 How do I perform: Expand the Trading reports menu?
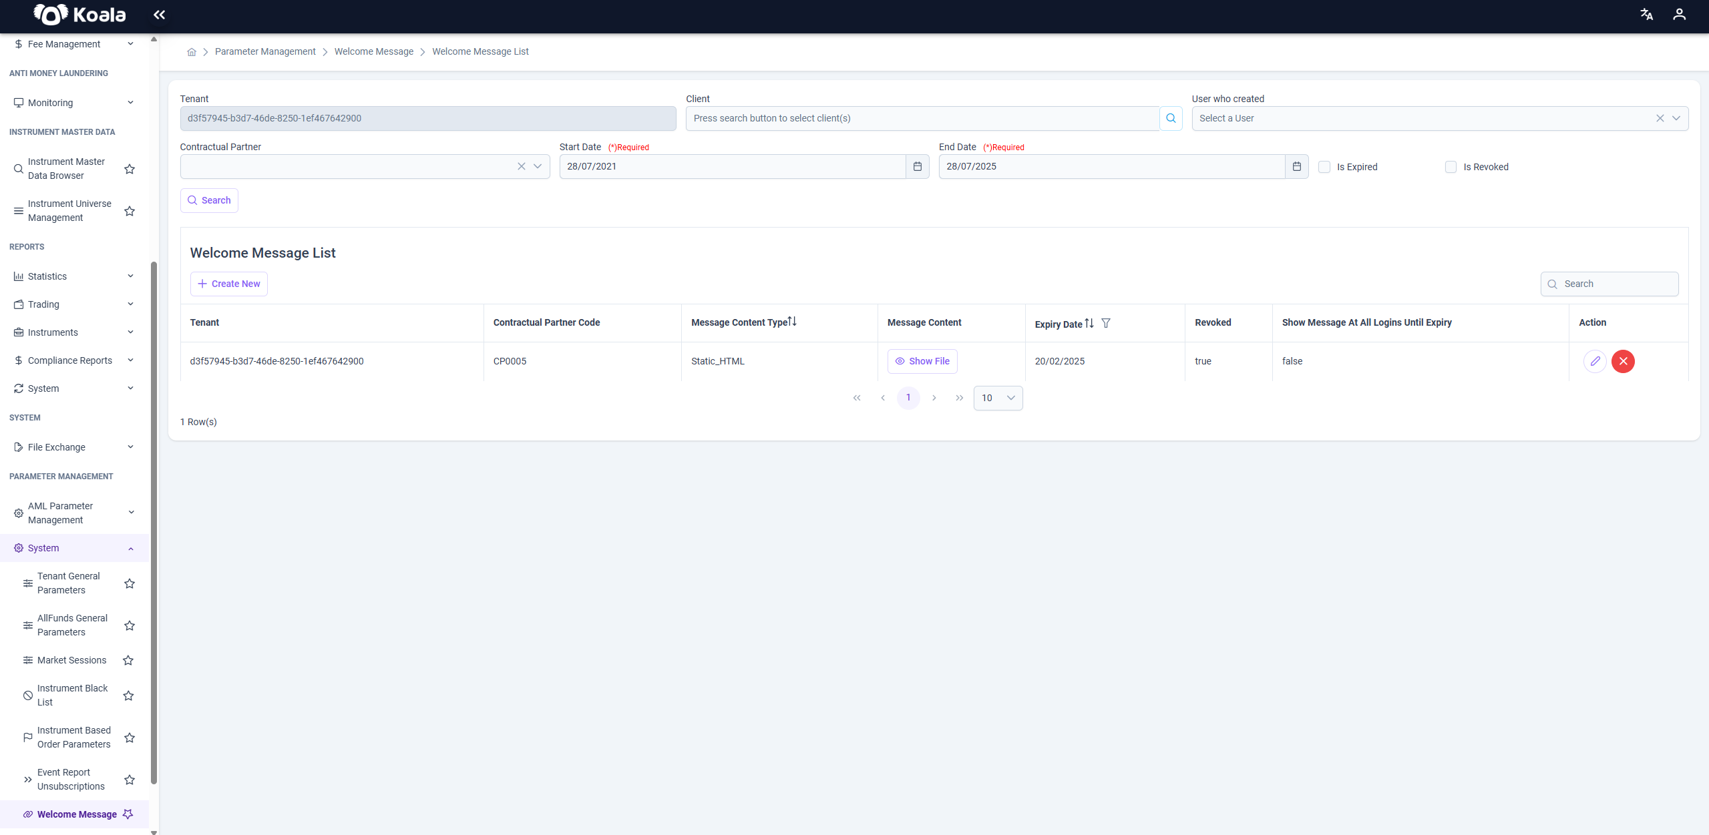(x=74, y=304)
